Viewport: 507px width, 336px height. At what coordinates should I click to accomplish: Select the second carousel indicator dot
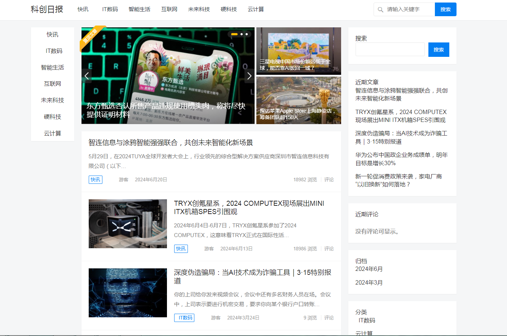coord(242,34)
